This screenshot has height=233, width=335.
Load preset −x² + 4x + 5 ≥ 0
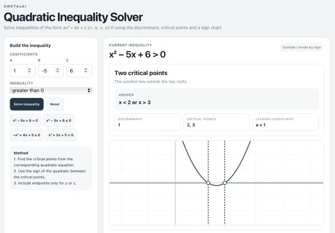[x=26, y=135]
